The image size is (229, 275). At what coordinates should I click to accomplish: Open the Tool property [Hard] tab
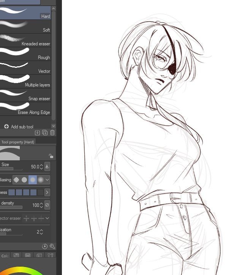17,142
